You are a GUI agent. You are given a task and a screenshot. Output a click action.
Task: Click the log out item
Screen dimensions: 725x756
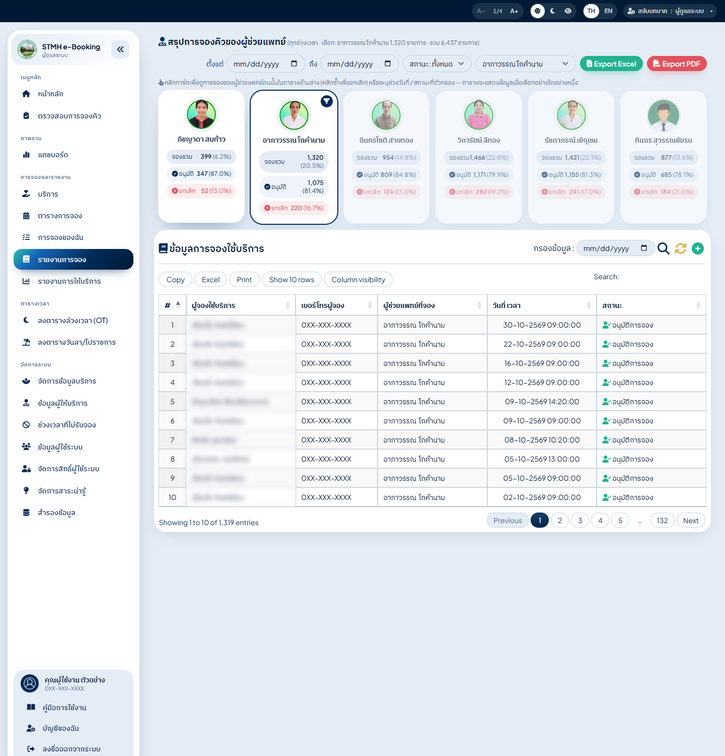[x=74, y=749]
